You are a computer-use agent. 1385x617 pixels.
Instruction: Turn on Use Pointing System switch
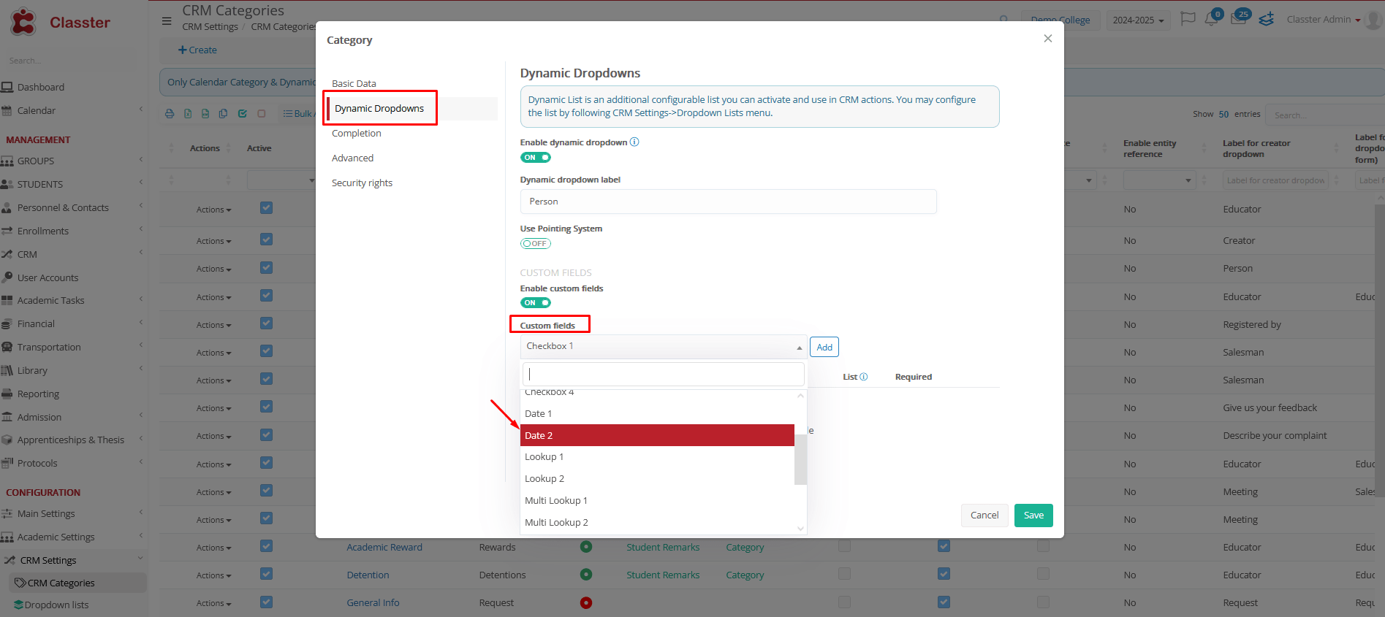(x=536, y=244)
